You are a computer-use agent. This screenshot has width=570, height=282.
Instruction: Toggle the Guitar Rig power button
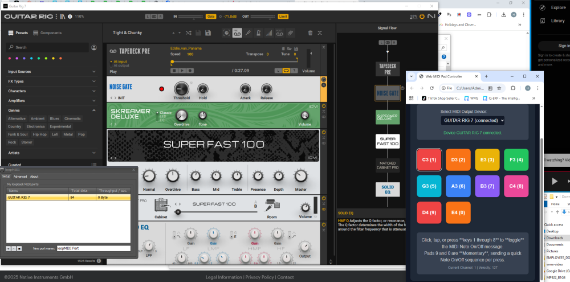[x=422, y=17]
